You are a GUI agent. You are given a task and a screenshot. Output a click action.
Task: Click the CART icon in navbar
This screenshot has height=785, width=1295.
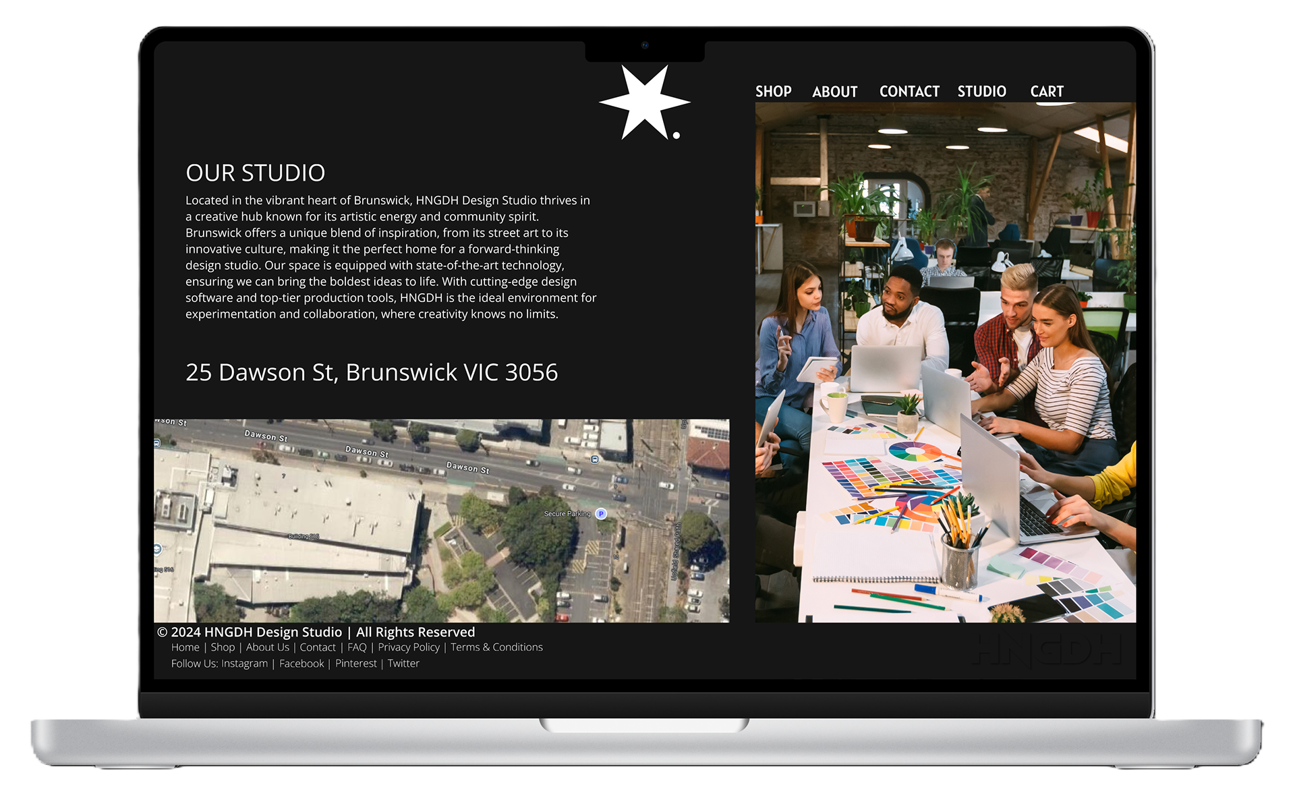pyautogui.click(x=1046, y=90)
